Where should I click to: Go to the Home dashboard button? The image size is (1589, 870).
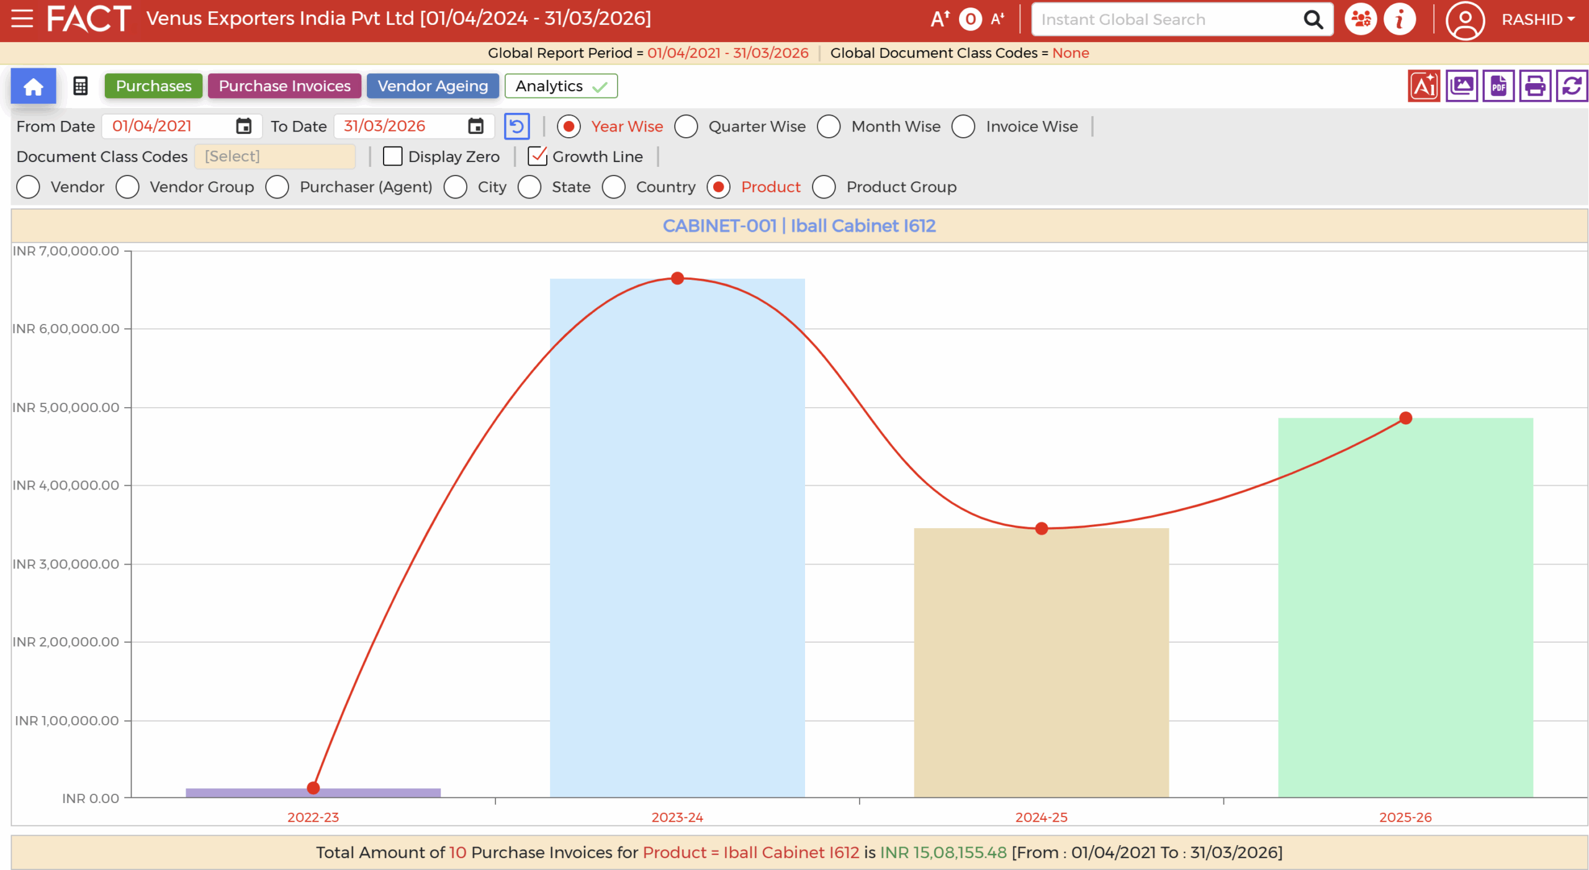(x=34, y=86)
